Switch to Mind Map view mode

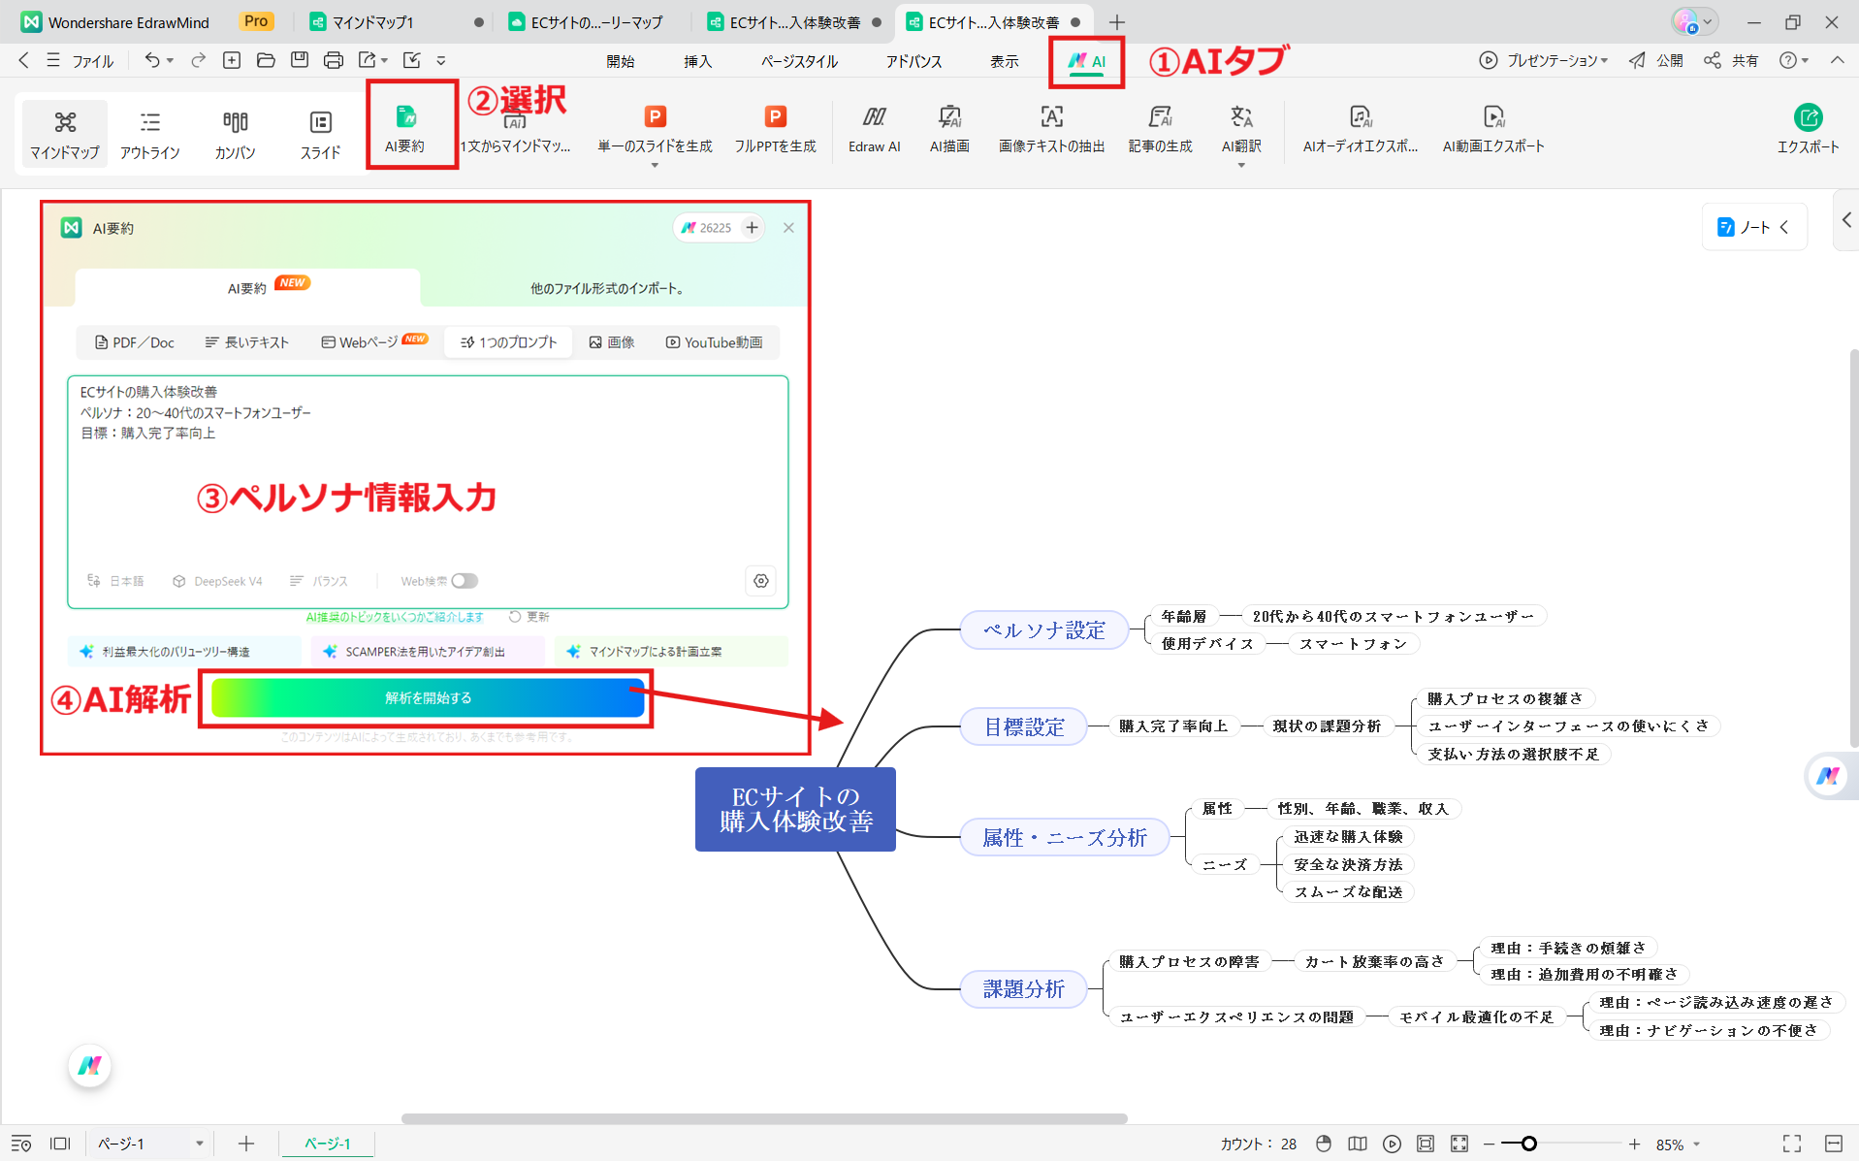click(65, 133)
